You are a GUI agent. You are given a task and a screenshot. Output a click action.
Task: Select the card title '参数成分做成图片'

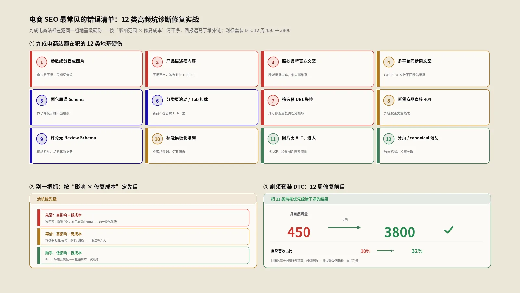[67, 61]
